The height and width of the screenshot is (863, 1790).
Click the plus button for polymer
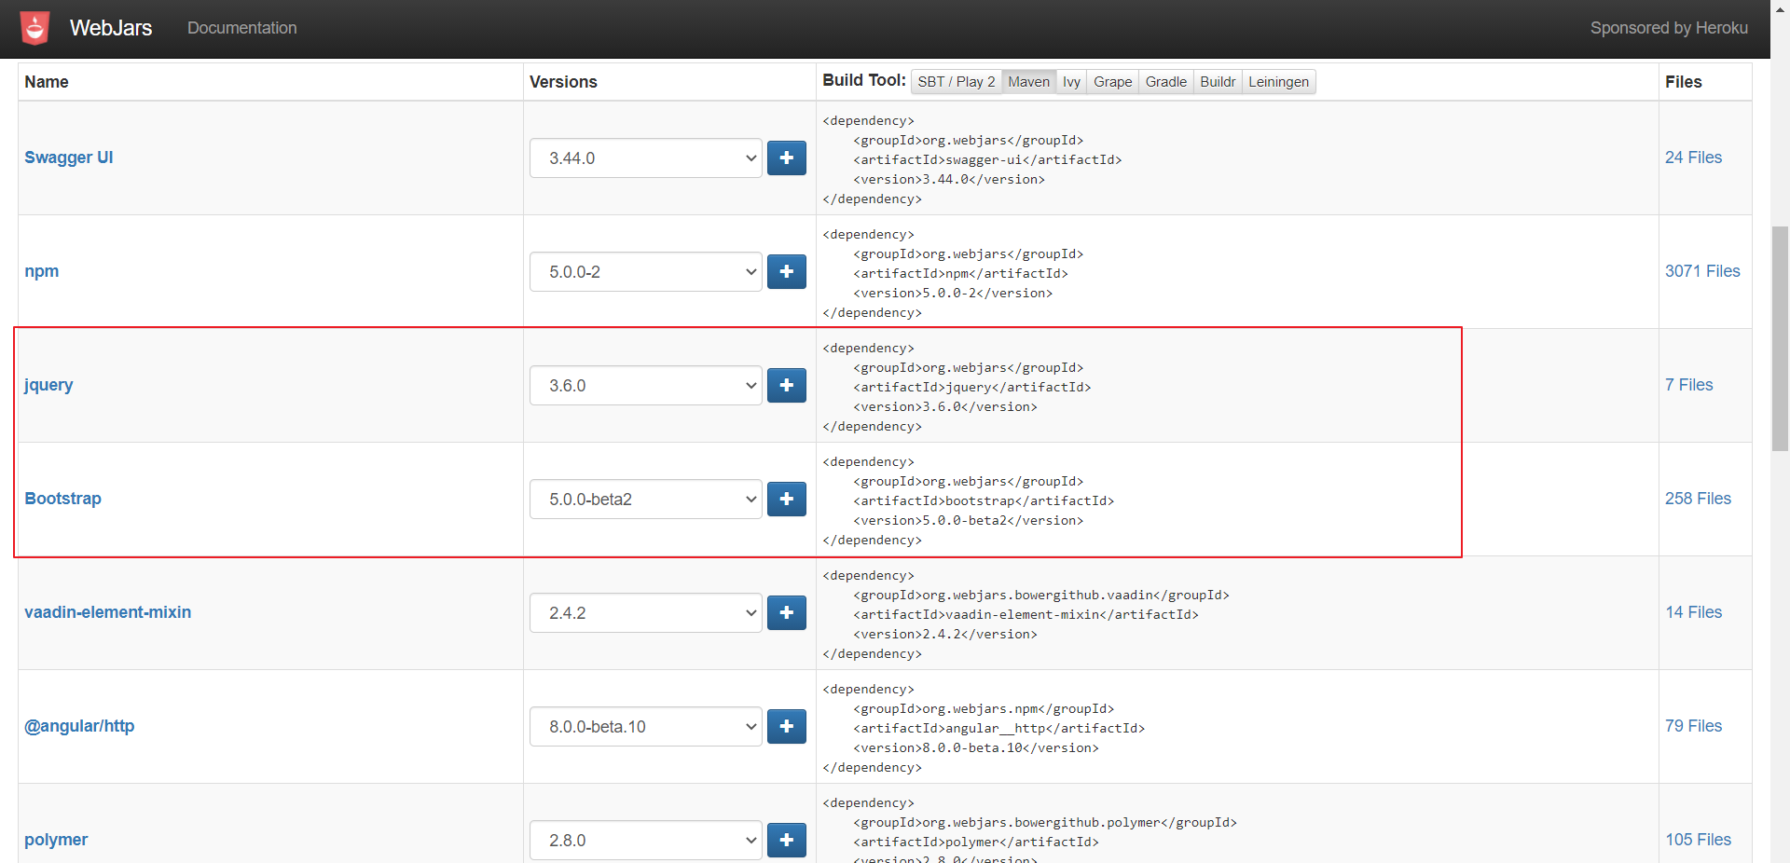(787, 841)
